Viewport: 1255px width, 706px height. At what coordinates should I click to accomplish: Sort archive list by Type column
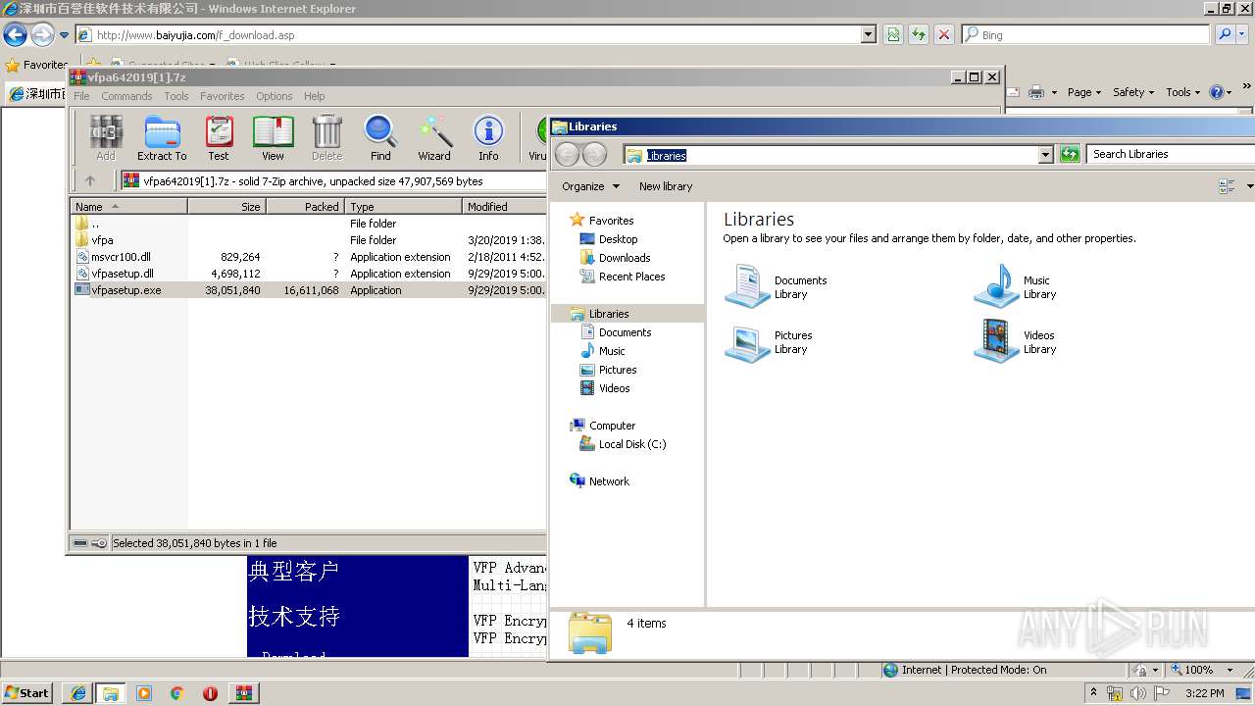(x=403, y=207)
